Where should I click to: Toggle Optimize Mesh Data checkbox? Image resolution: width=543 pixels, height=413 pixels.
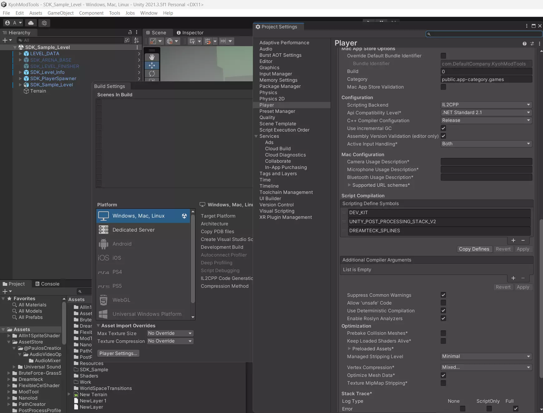[x=443, y=375]
